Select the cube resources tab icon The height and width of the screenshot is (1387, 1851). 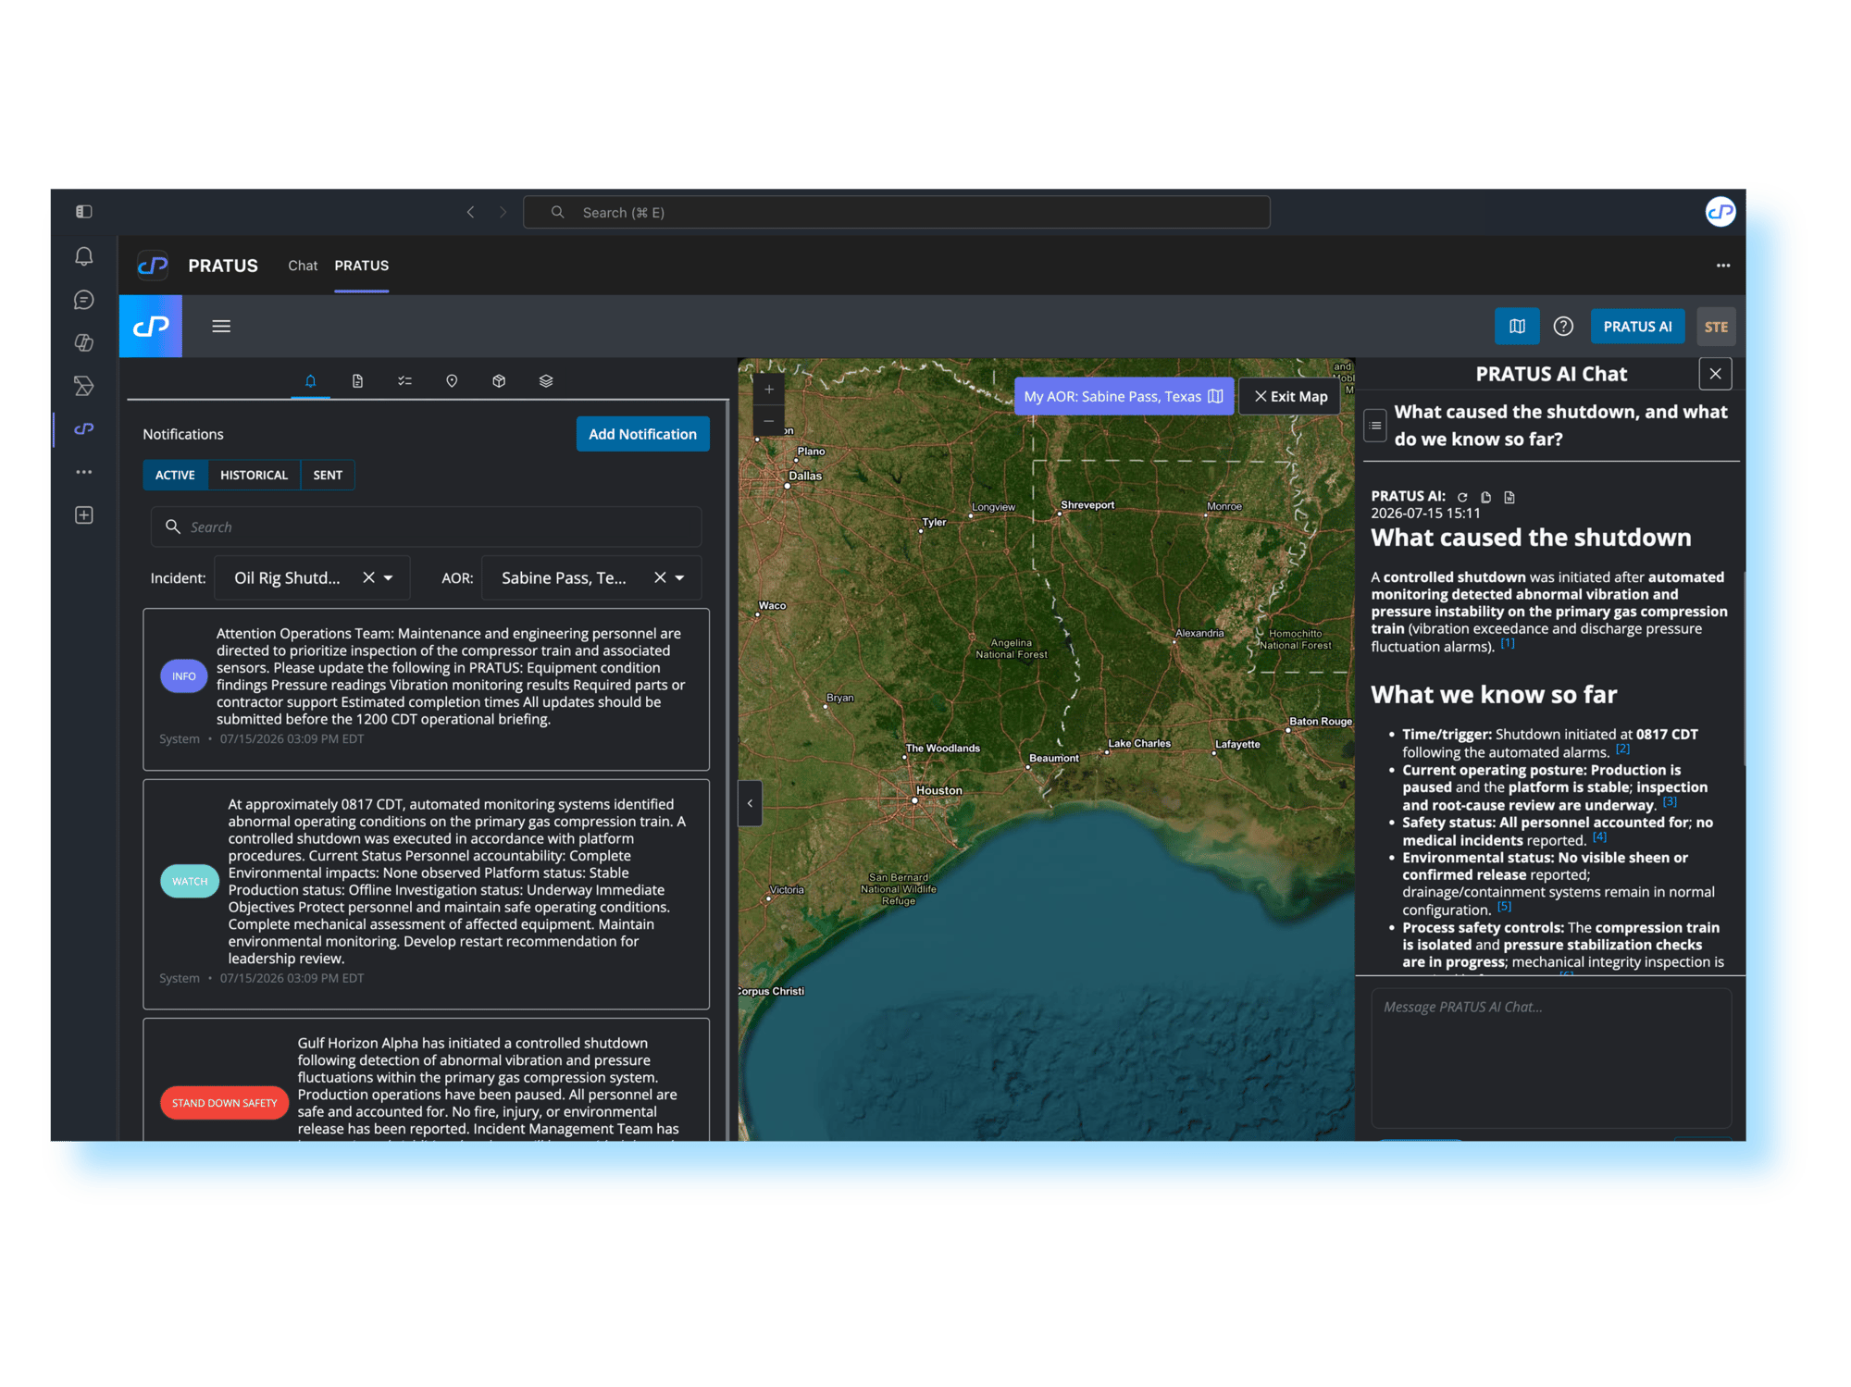499,381
